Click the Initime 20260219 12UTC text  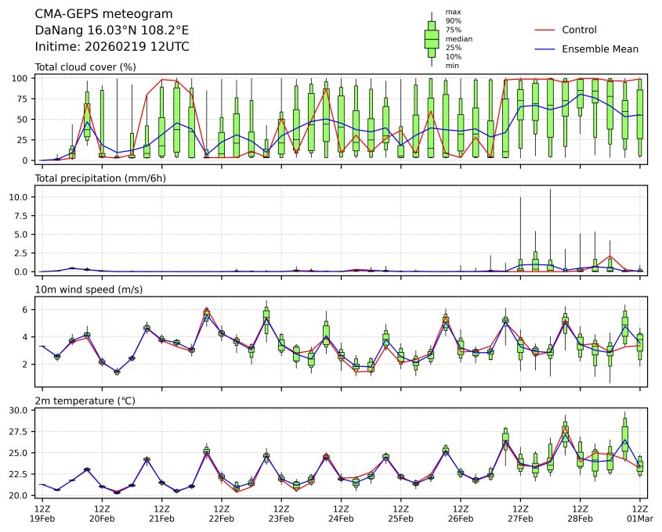[x=112, y=47]
